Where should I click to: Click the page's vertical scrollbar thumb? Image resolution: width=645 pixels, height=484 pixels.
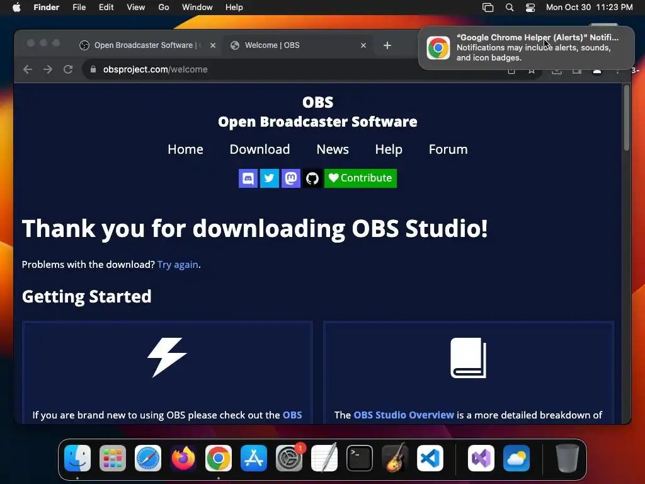click(627, 118)
